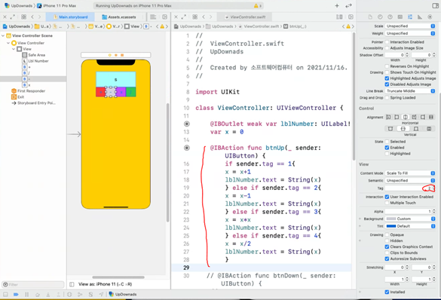Pause program execution in debug bar
Image resolution: width=441 pixels, height=300 pixels.
pos(26,295)
